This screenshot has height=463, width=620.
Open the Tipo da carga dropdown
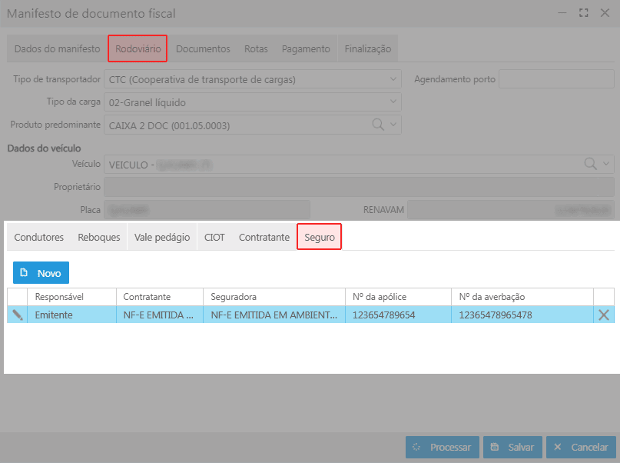(x=394, y=102)
